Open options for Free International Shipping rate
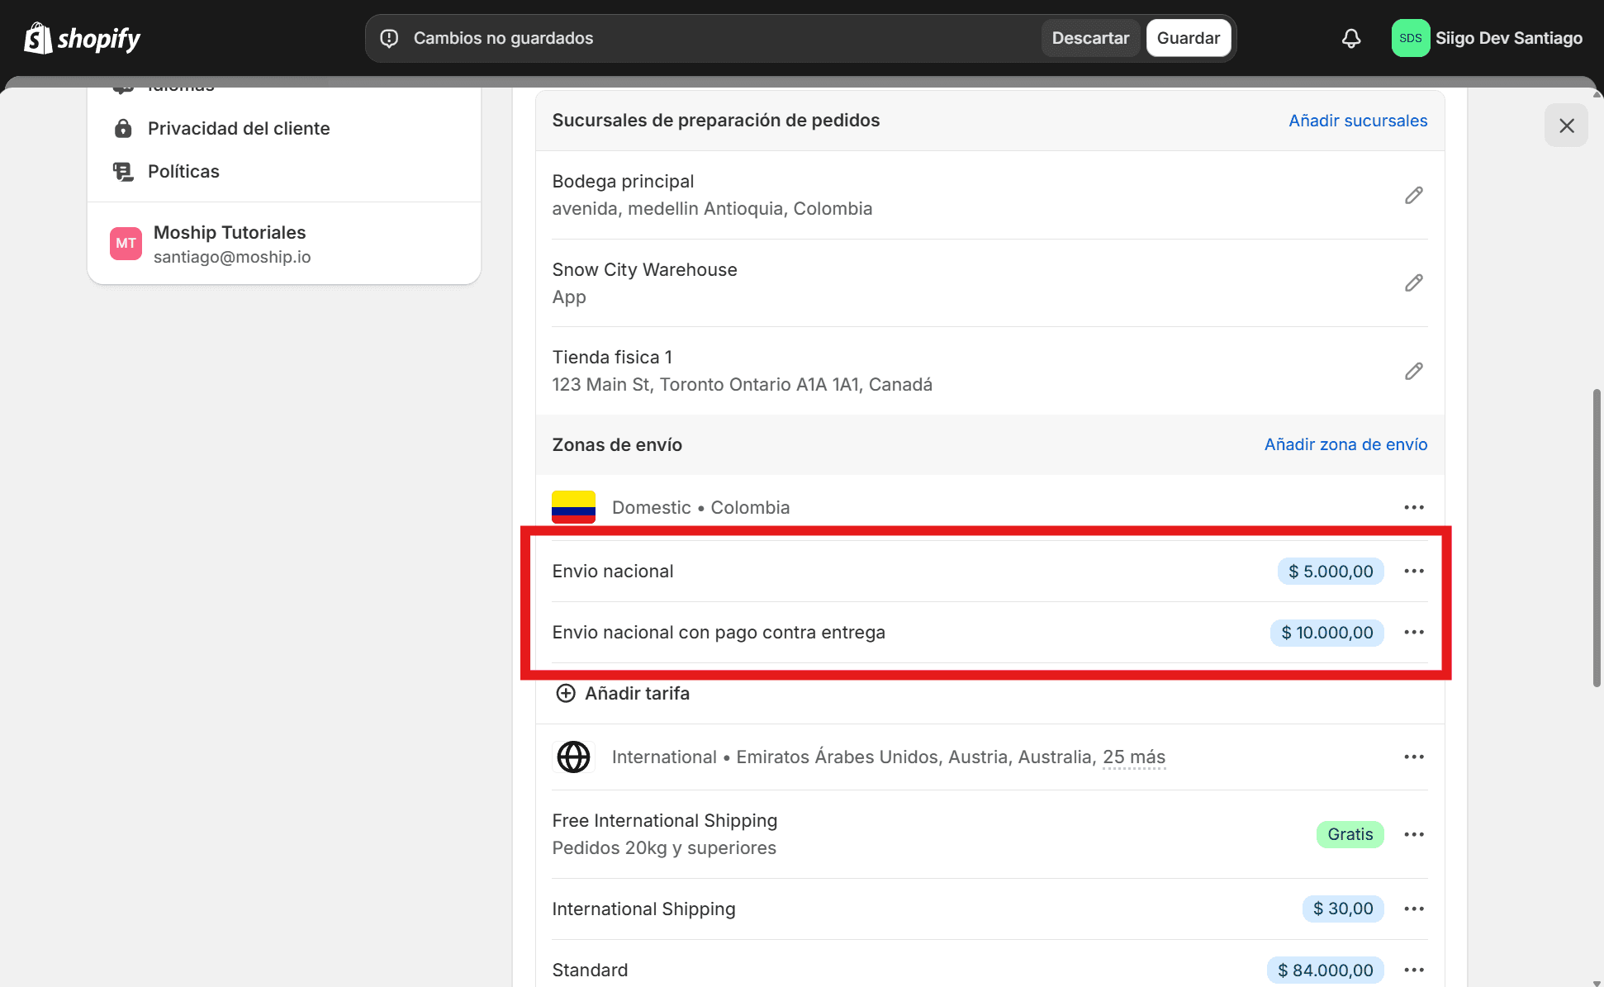Image resolution: width=1604 pixels, height=987 pixels. 1414,834
